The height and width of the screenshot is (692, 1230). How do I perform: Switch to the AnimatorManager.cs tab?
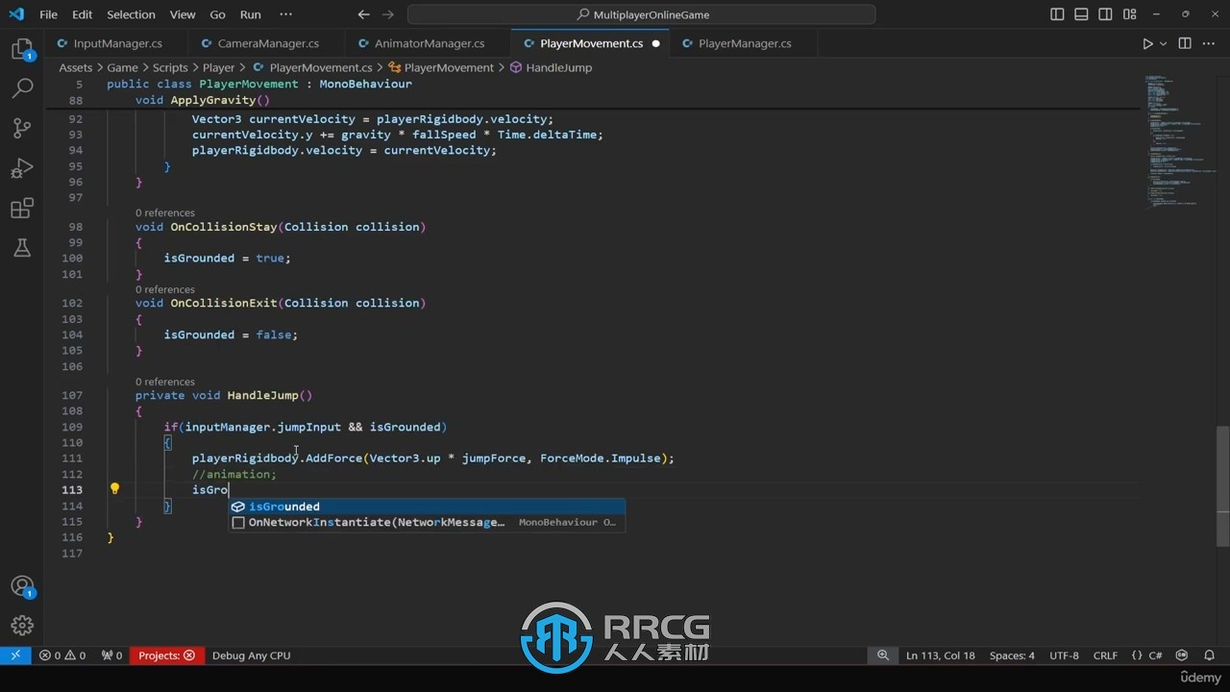(429, 43)
